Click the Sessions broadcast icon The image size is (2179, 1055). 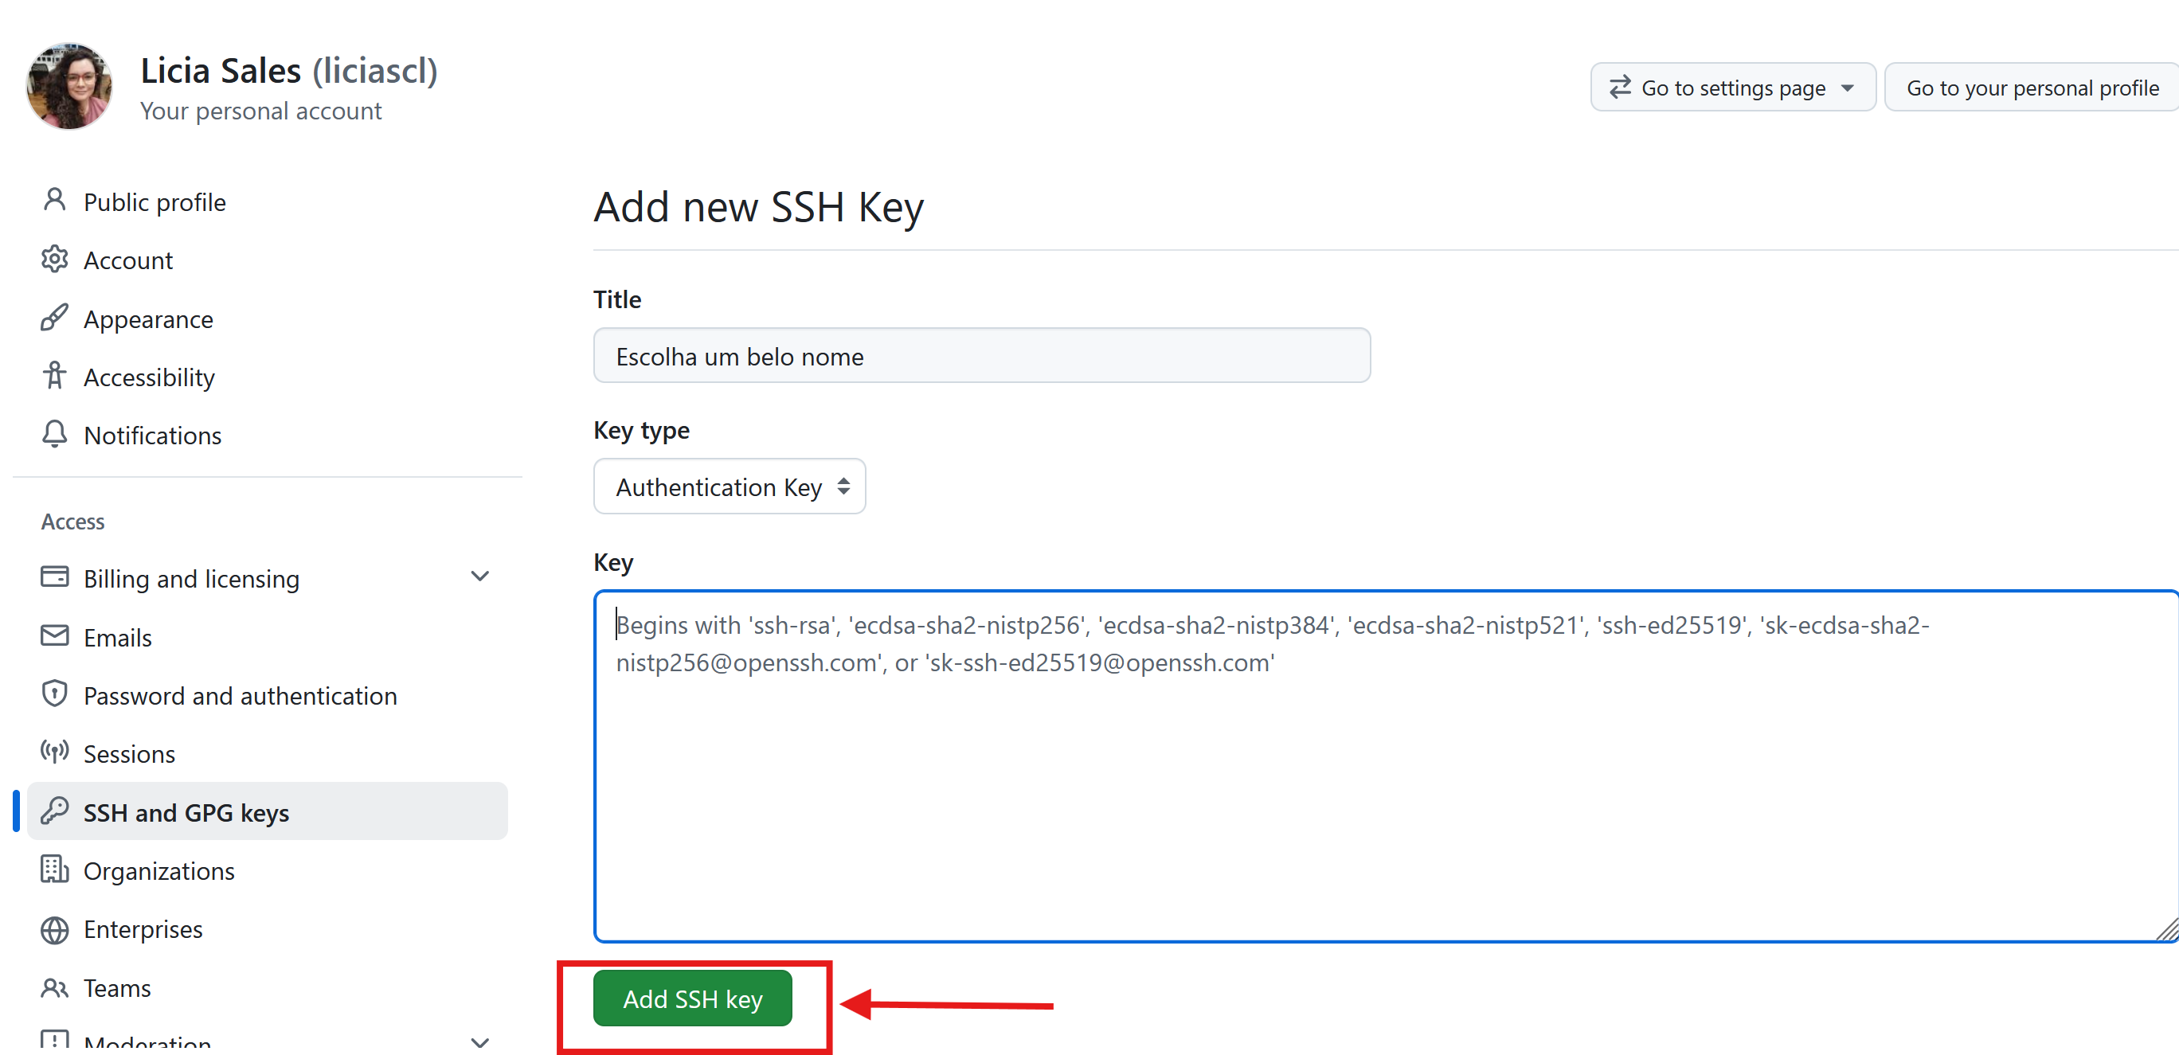(x=54, y=752)
